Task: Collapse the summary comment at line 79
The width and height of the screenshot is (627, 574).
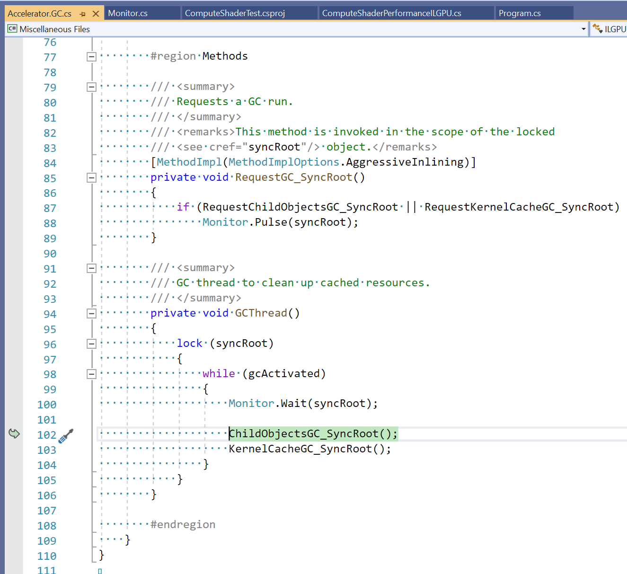Action: pyautogui.click(x=91, y=87)
